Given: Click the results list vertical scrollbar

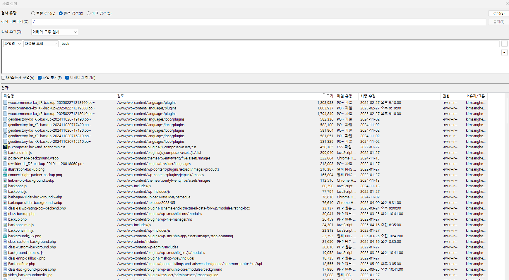Looking at the screenshot, I should [x=507, y=111].
